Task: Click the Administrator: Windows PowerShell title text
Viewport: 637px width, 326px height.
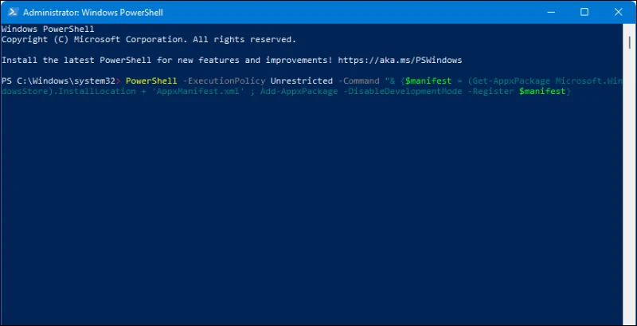Action: coord(93,13)
